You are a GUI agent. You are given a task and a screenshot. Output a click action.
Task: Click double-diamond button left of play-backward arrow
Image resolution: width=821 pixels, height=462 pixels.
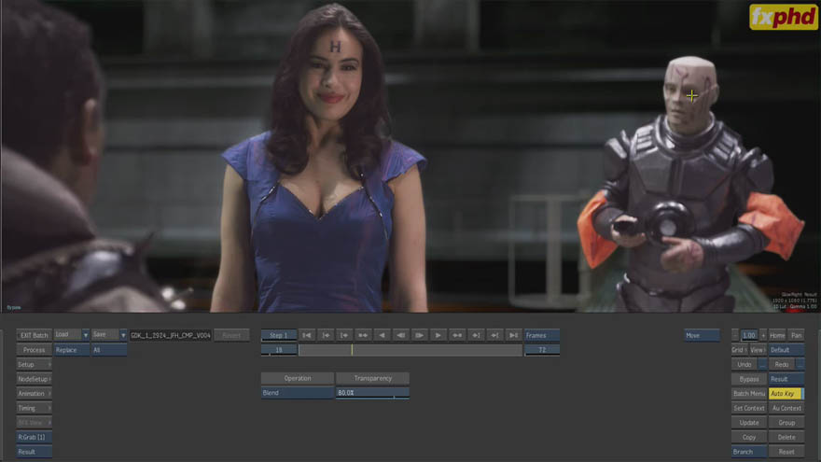[363, 335]
